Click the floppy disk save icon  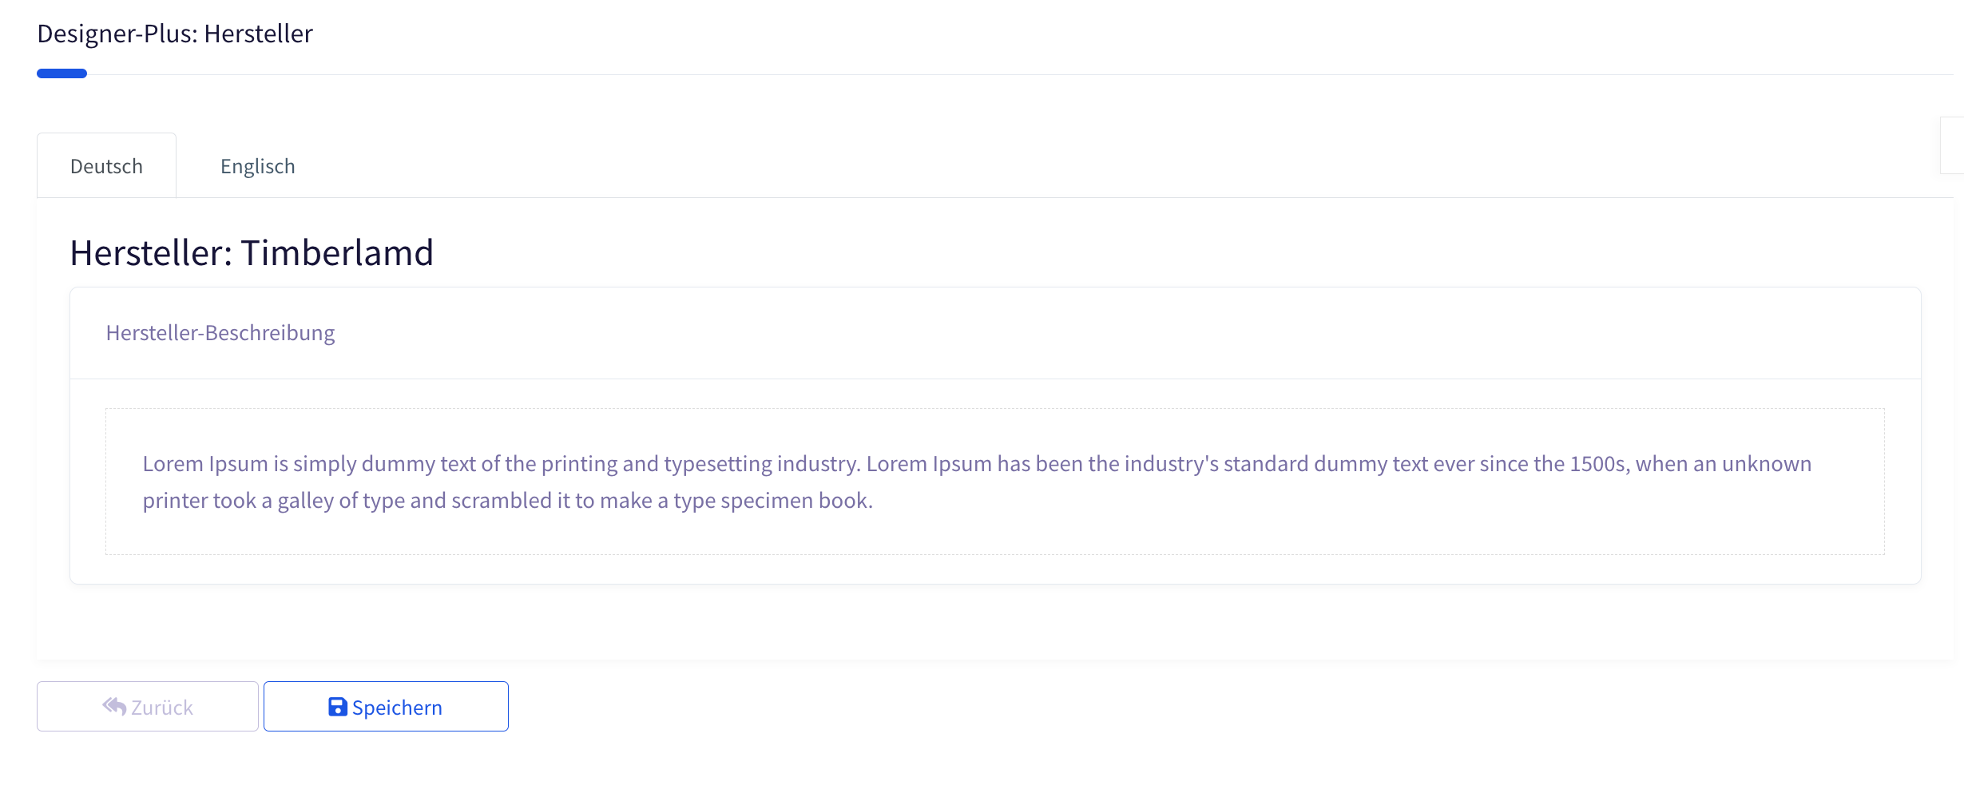coord(337,707)
